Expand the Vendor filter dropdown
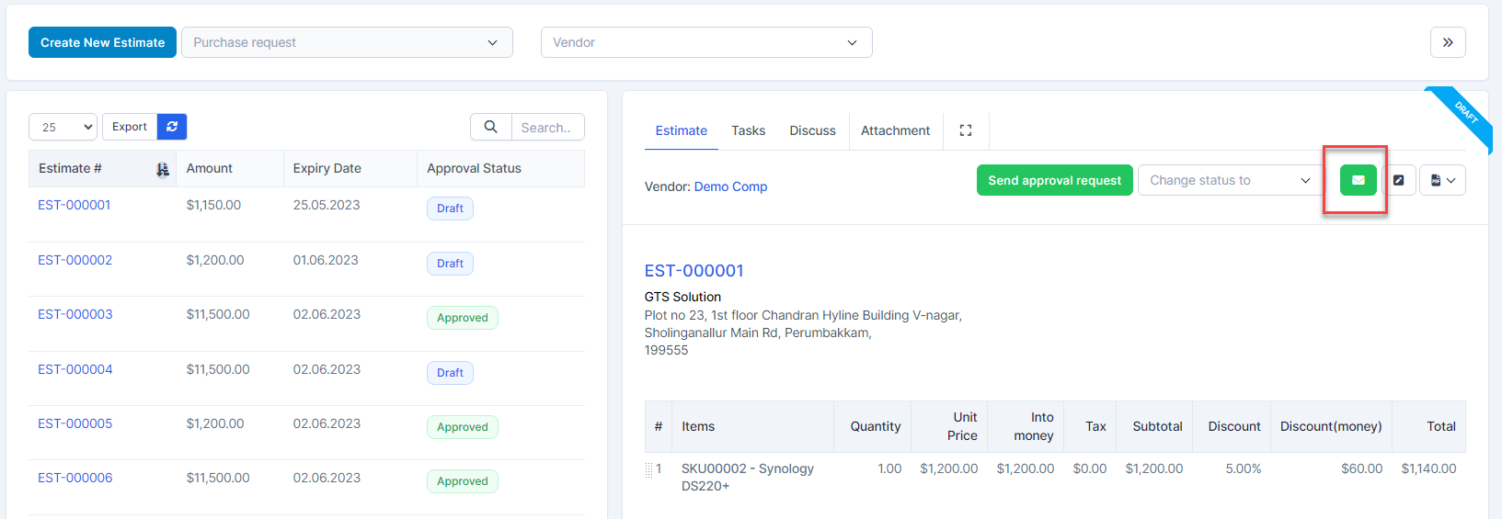 pyautogui.click(x=706, y=42)
